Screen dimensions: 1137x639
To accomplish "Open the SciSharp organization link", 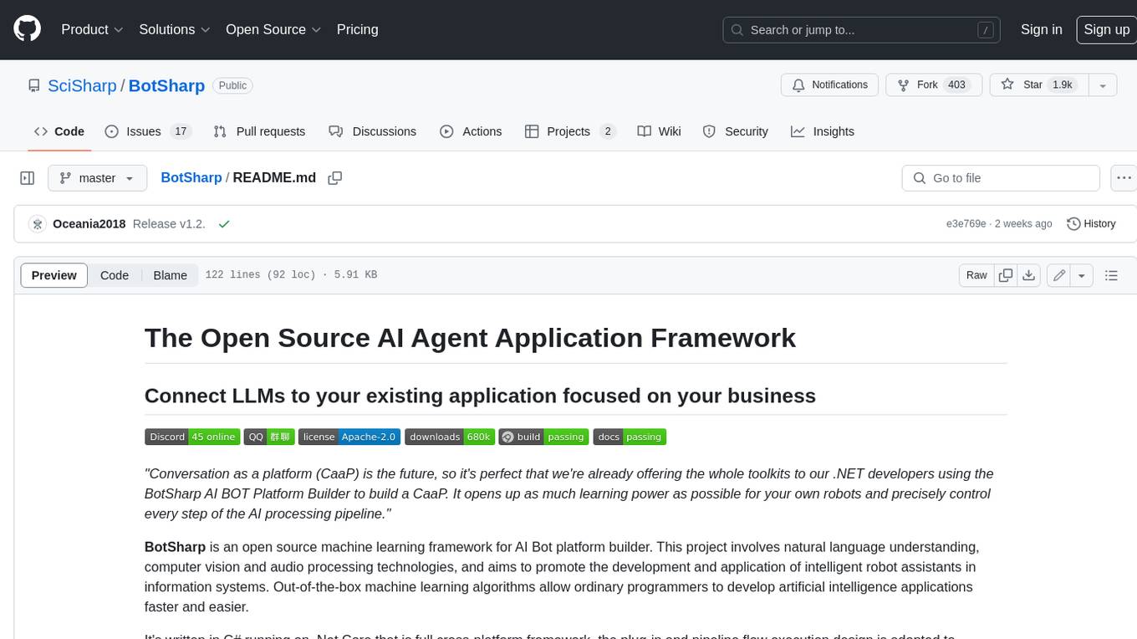I will tap(82, 86).
